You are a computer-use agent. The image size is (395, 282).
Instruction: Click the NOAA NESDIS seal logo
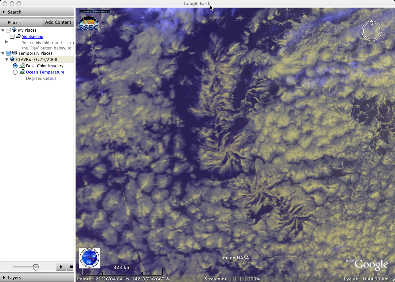tap(89, 258)
